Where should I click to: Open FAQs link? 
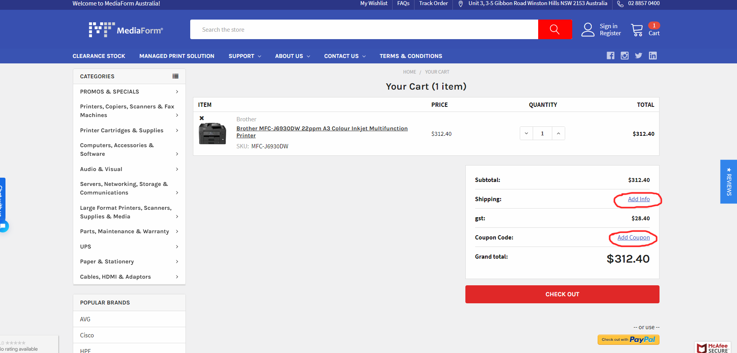pos(403,4)
